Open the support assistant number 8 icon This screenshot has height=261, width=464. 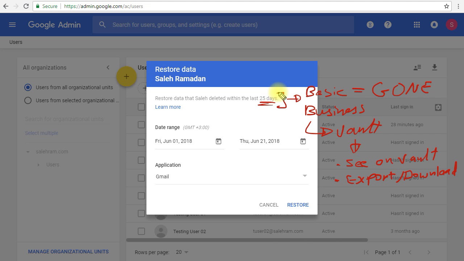(x=370, y=25)
